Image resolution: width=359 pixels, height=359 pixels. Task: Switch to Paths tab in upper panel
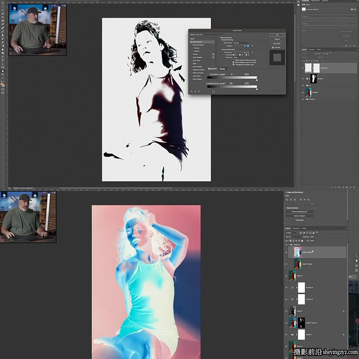coord(319,49)
